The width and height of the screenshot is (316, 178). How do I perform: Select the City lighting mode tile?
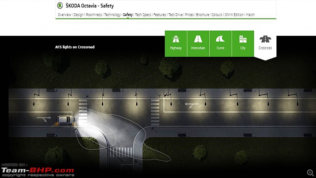pyautogui.click(x=243, y=44)
